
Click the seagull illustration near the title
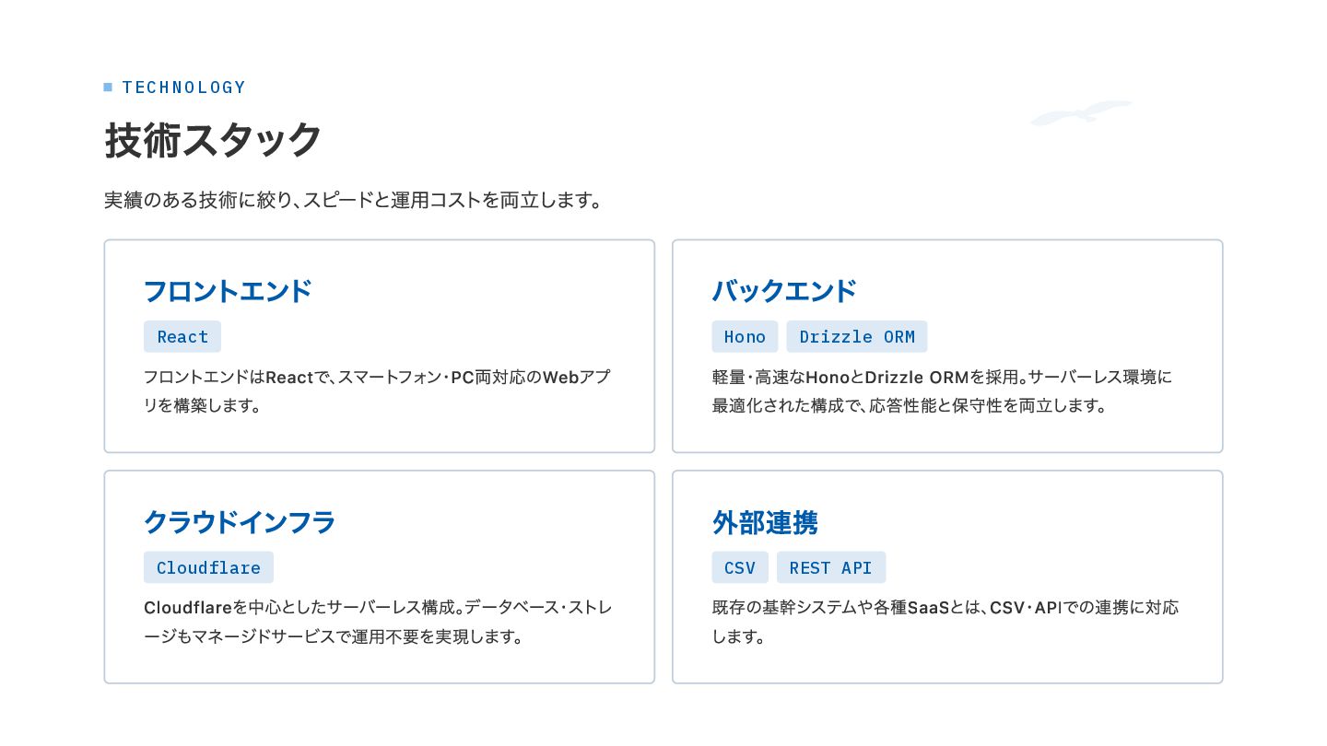1081,112
